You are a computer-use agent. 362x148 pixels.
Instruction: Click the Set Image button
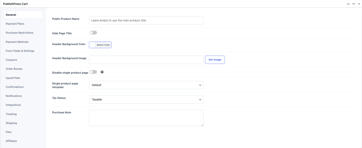point(215,60)
